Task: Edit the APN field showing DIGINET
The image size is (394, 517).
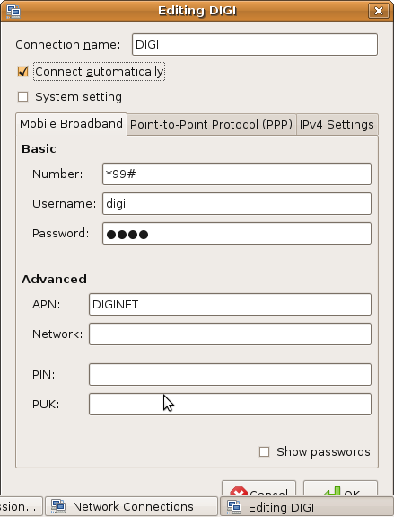Action: pyautogui.click(x=230, y=304)
